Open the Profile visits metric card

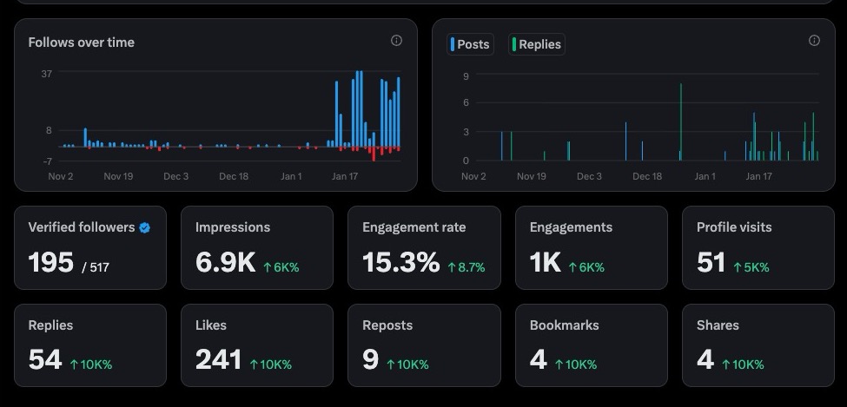click(758, 248)
